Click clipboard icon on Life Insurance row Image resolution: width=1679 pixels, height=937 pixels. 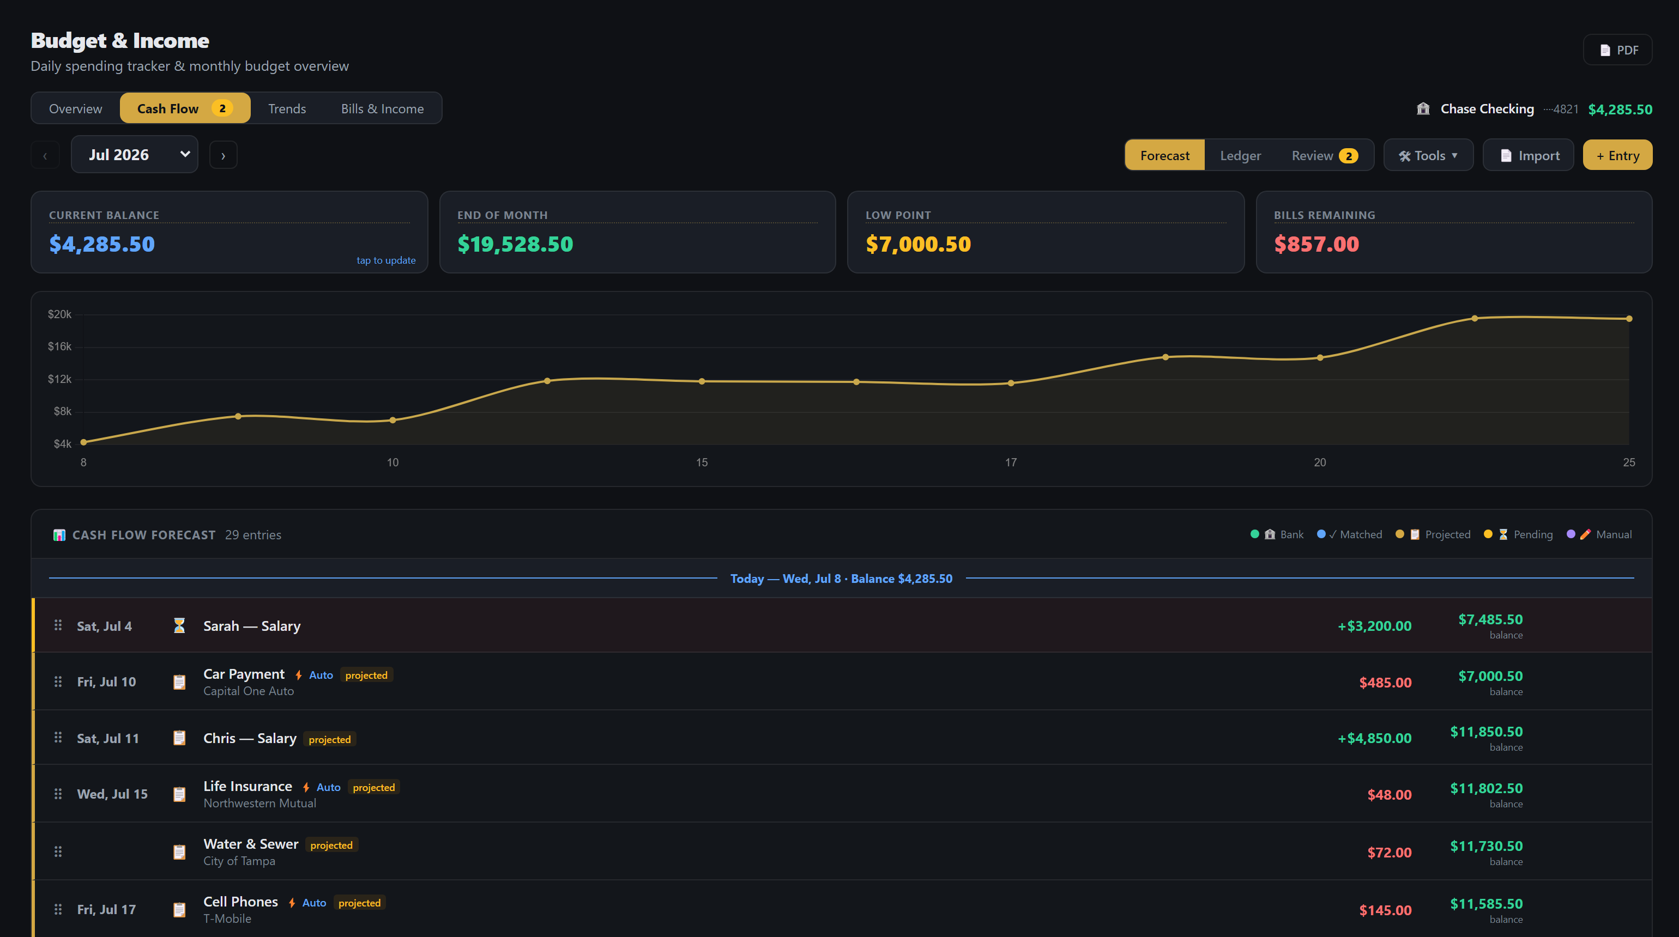179,794
